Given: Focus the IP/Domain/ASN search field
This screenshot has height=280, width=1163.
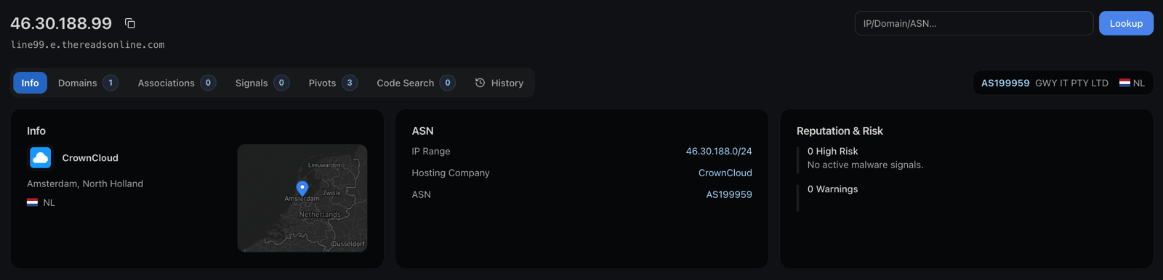Looking at the screenshot, I should coord(974,23).
